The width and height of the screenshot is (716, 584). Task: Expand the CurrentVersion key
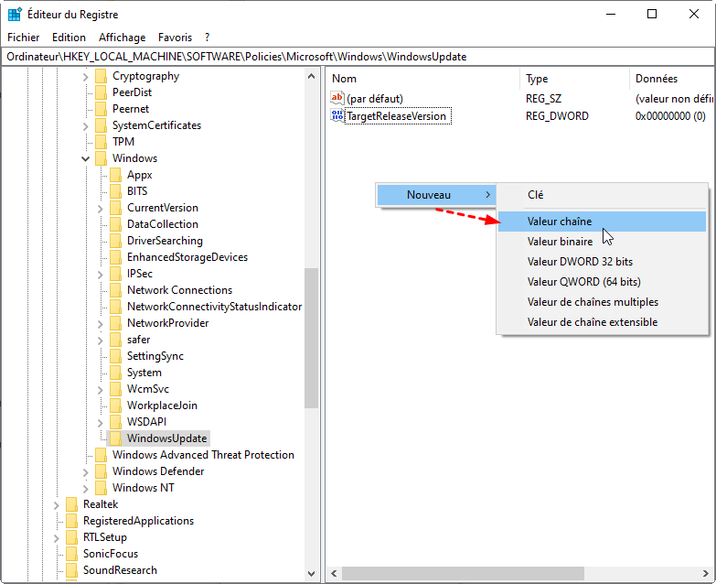100,209
